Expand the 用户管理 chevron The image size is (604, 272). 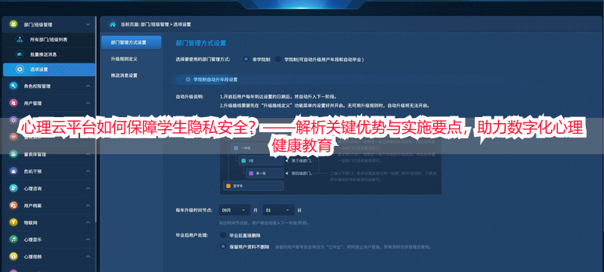coord(88,103)
